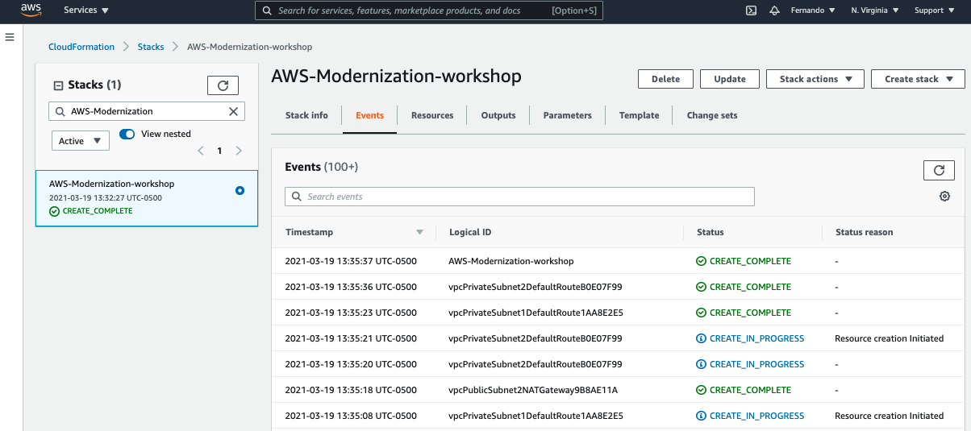
Task: Switch to the Outputs tab
Action: pos(498,115)
